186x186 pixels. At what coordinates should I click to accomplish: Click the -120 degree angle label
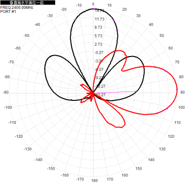19,136
